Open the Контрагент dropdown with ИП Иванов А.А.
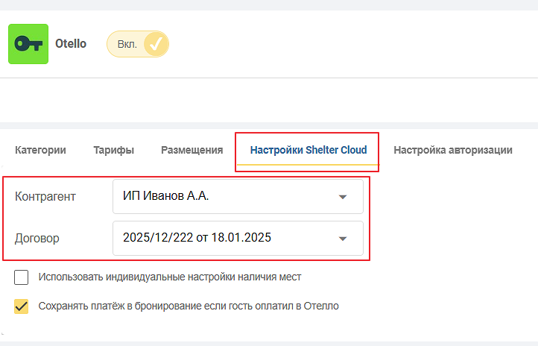Screen dimensions: 538x346 tap(238, 196)
